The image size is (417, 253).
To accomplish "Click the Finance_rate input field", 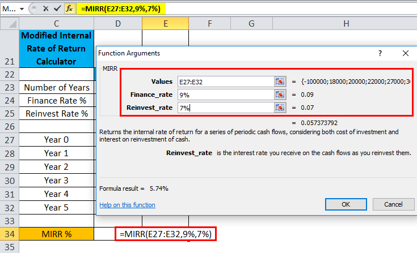I will coord(226,95).
